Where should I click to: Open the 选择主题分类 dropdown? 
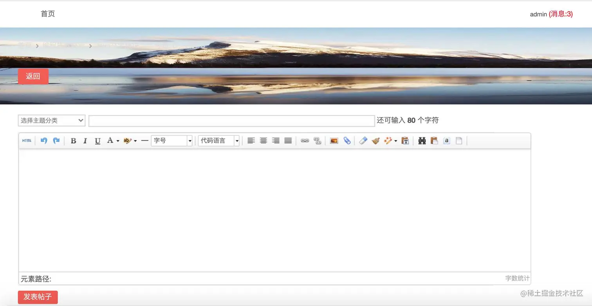[51, 120]
